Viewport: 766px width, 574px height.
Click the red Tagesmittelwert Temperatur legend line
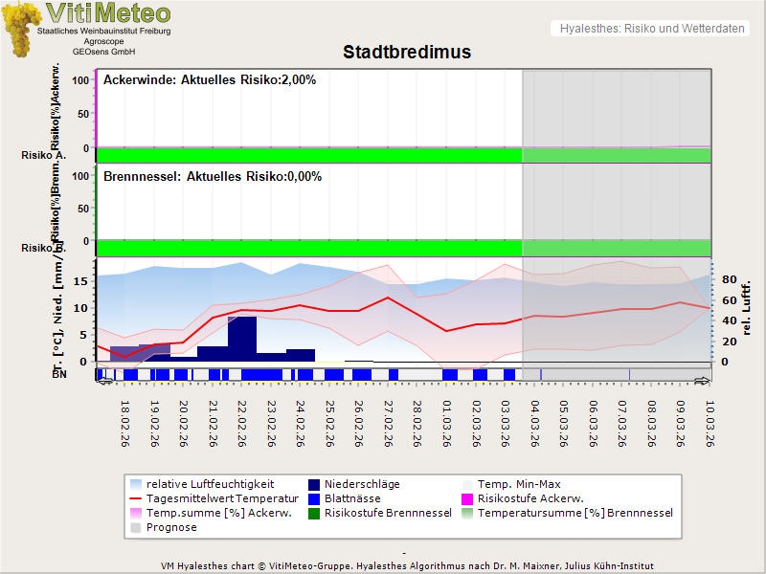(x=136, y=498)
